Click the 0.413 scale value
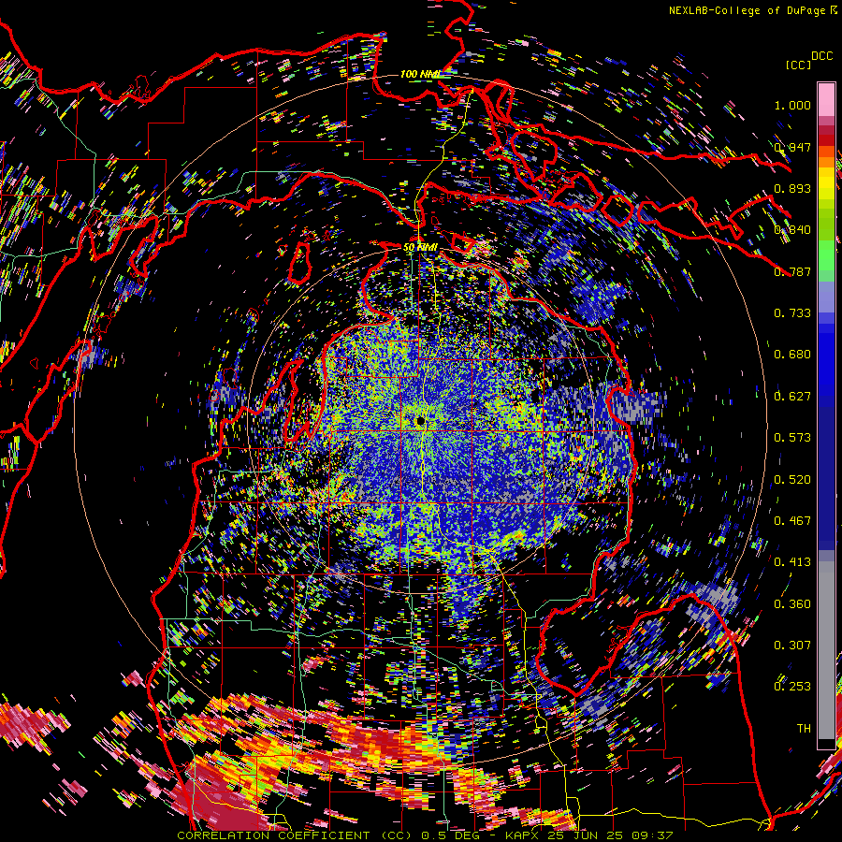Viewport: 842px width, 842px height. click(x=792, y=561)
